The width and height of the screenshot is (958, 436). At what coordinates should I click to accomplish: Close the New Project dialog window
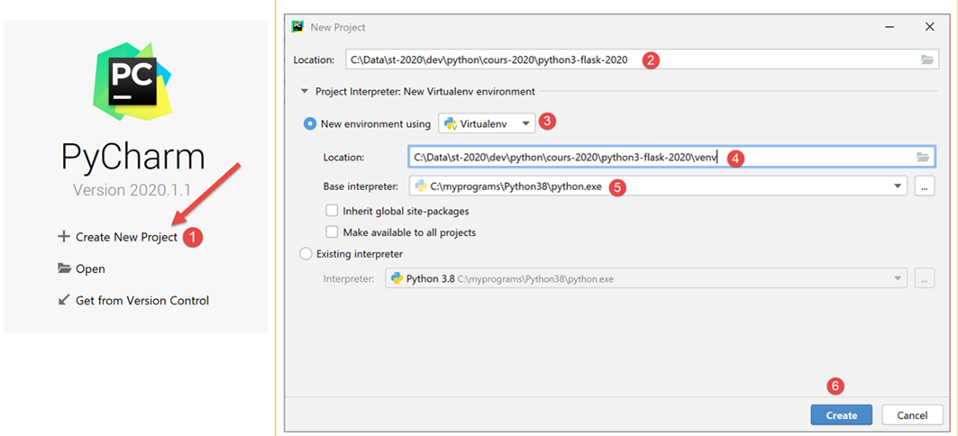click(929, 27)
